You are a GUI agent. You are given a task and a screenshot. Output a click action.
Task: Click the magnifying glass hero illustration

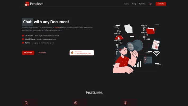pyautogui.click(x=135, y=47)
